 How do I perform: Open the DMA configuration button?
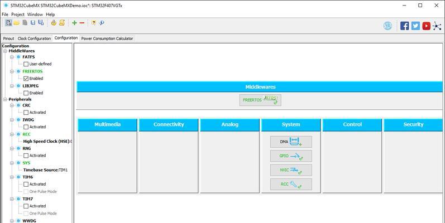coord(291,142)
